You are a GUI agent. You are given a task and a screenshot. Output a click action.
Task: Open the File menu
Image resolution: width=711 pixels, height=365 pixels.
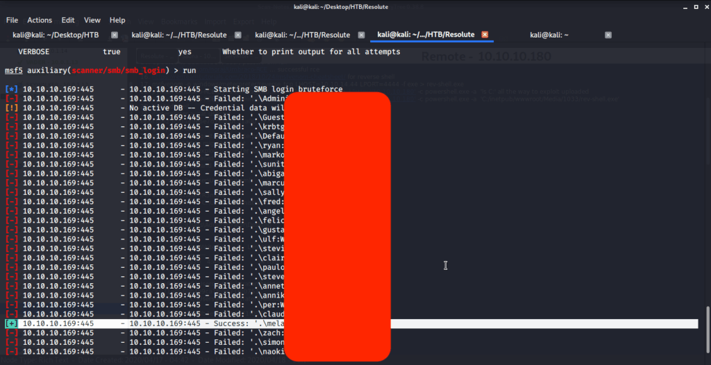12,20
